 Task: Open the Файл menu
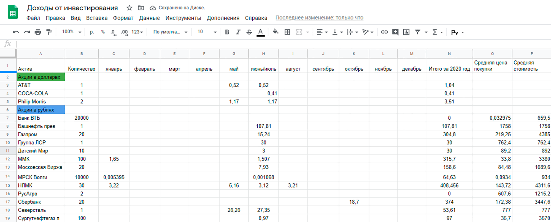click(x=33, y=18)
